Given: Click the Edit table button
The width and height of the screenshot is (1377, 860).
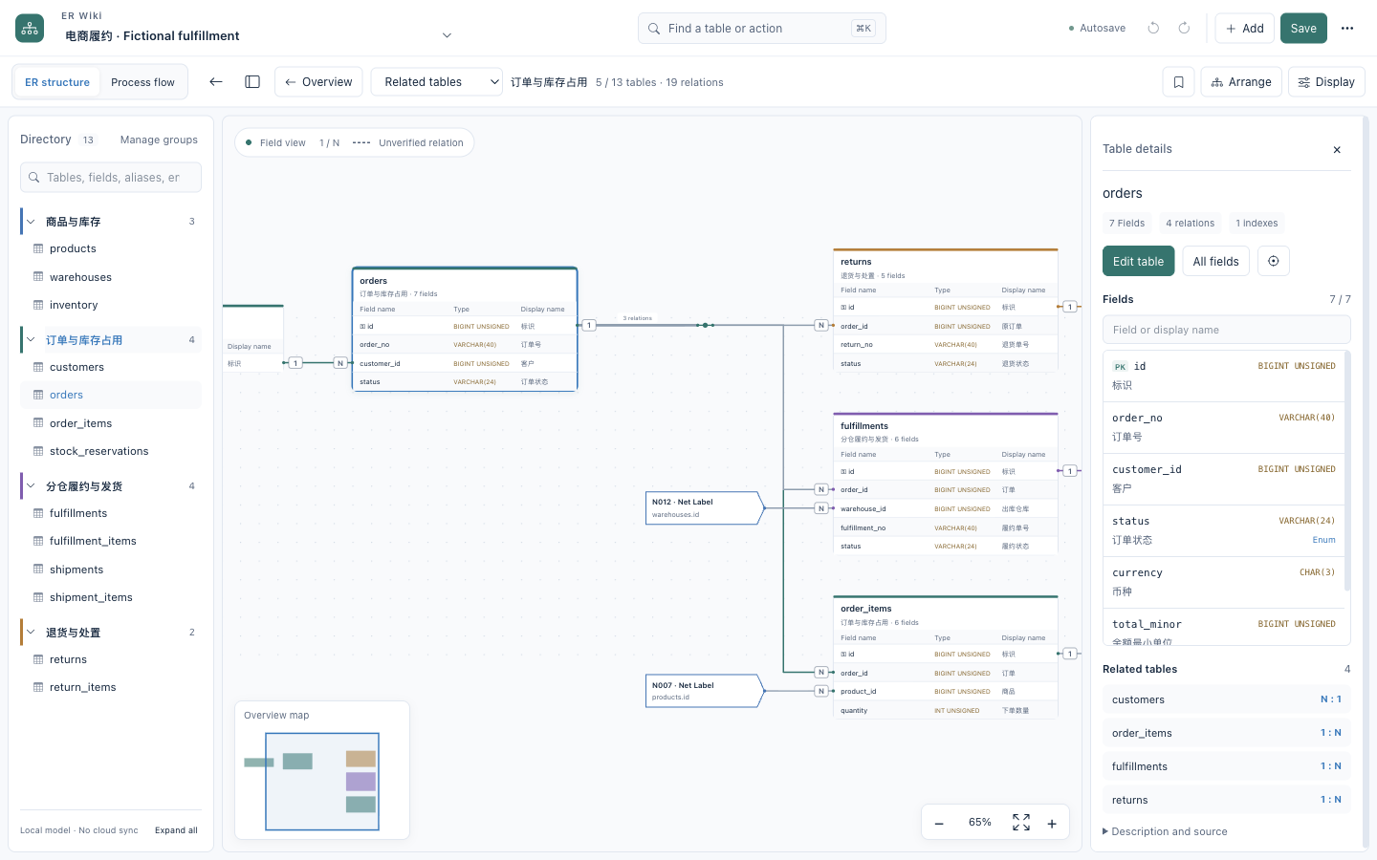Looking at the screenshot, I should [1138, 261].
